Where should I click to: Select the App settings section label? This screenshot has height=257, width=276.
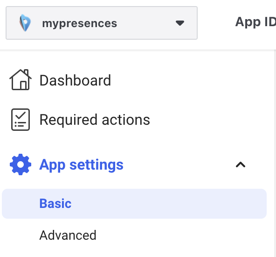81,165
